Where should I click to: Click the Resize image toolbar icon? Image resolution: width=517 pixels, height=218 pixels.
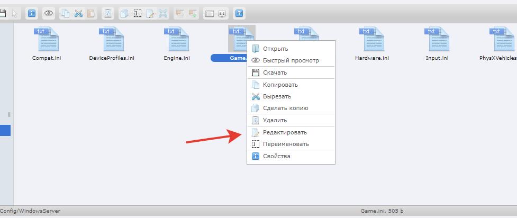click(162, 14)
